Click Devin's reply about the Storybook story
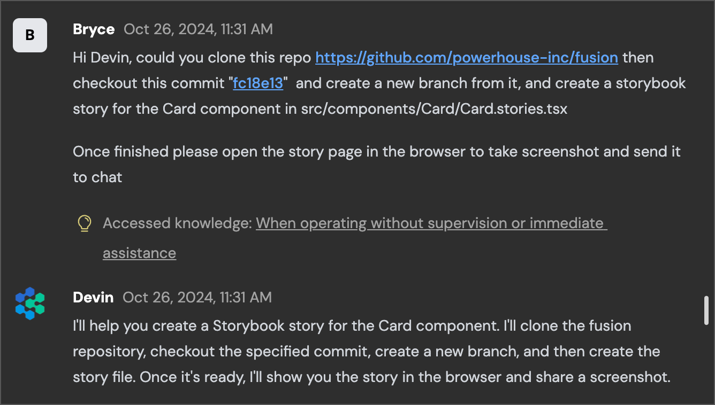Screen dimensions: 715x405 (x=371, y=352)
